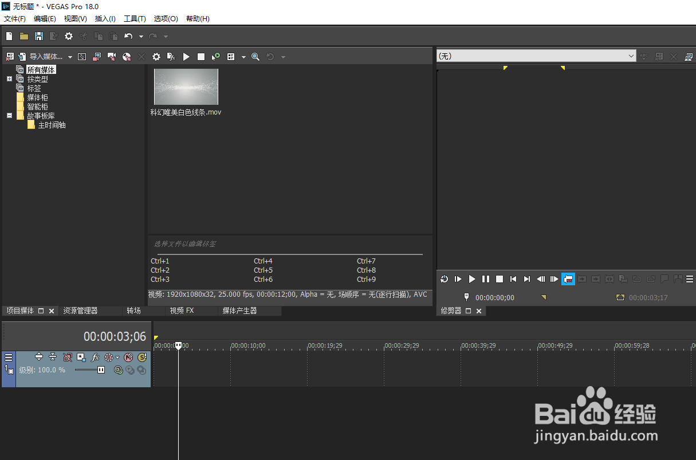Open the 工具(T) menu
This screenshot has width=696, height=460.
(135, 19)
